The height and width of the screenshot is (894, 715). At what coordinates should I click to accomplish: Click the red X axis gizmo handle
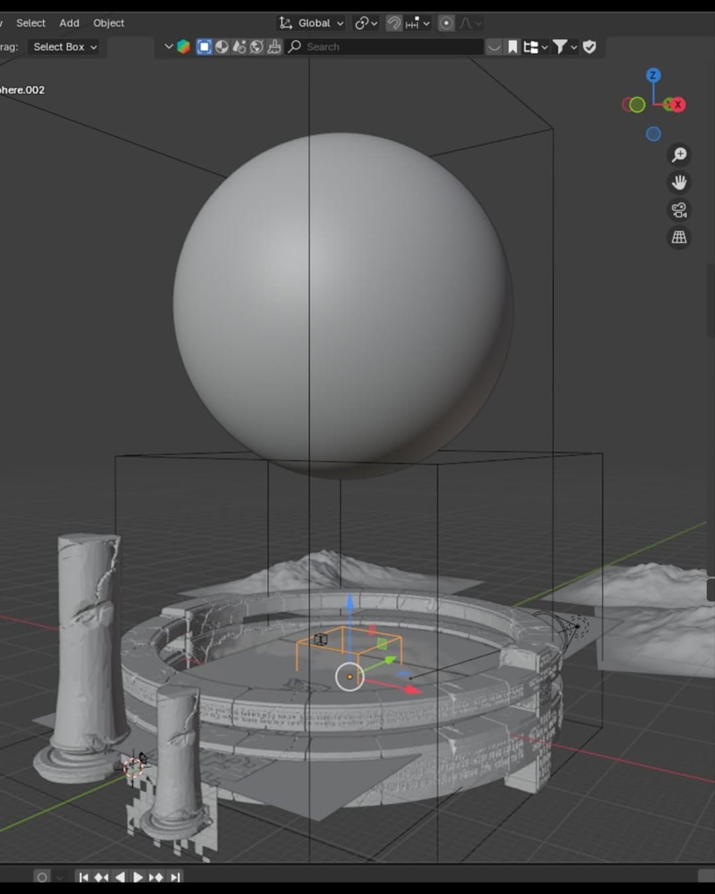tap(677, 105)
